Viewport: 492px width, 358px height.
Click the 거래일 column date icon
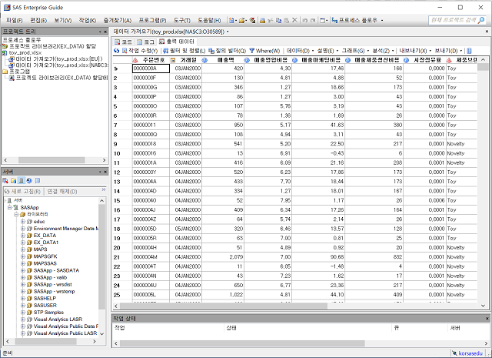[173, 60]
